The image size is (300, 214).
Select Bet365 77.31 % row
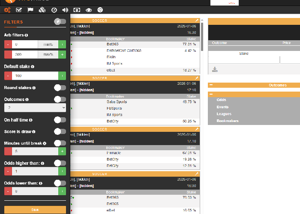tap(135, 44)
